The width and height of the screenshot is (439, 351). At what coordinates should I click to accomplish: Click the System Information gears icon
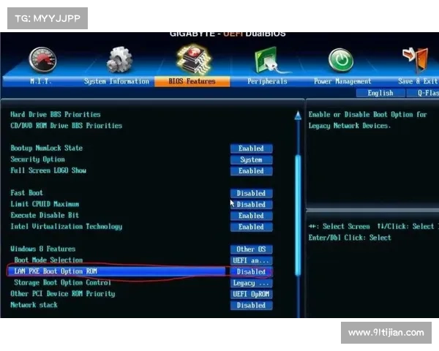point(119,60)
